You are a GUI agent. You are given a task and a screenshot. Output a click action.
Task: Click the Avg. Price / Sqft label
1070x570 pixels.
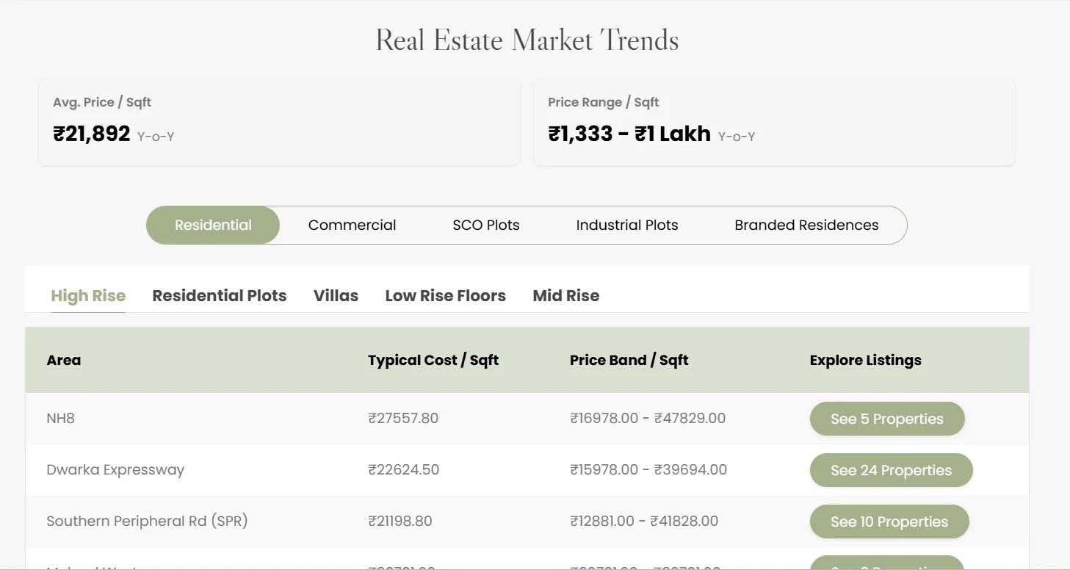pos(102,102)
